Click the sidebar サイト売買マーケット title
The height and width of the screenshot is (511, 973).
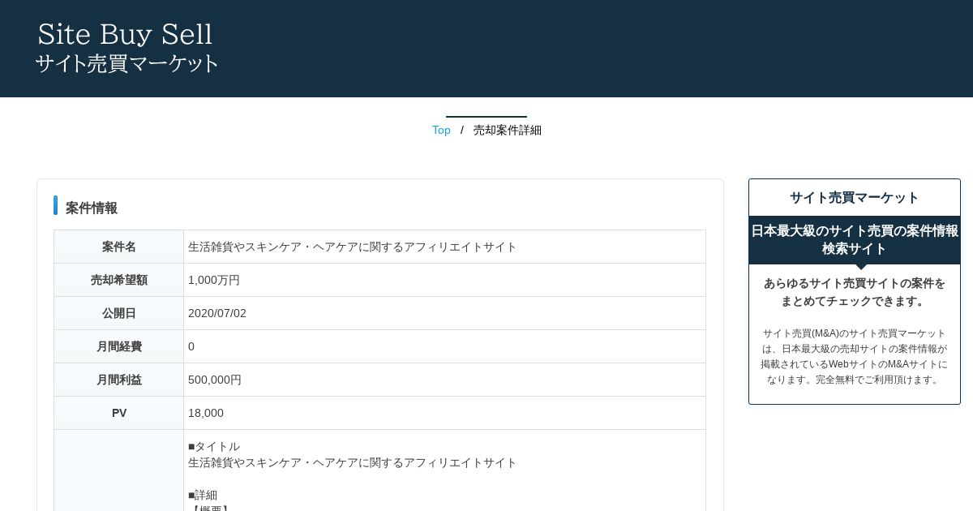coord(855,198)
